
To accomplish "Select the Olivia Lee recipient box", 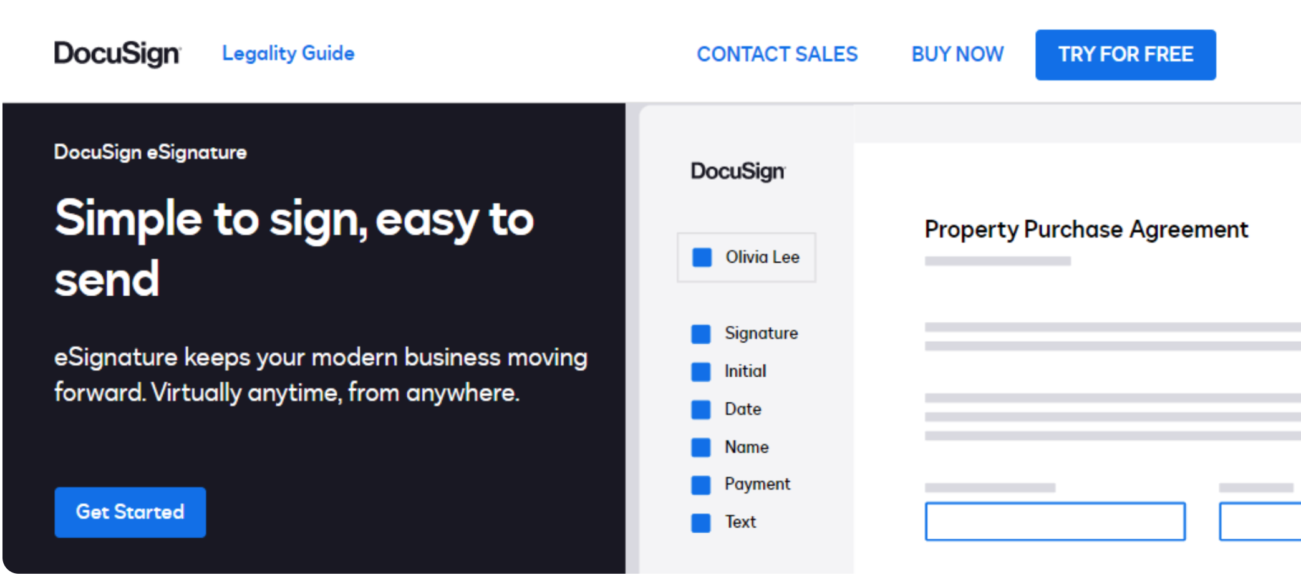I will pyautogui.click(x=747, y=258).
